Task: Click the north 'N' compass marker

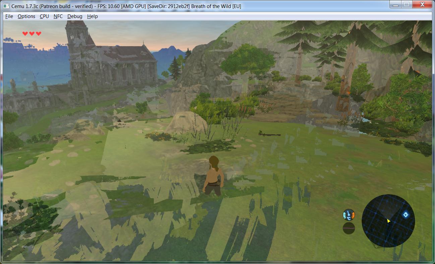Action: click(x=376, y=246)
